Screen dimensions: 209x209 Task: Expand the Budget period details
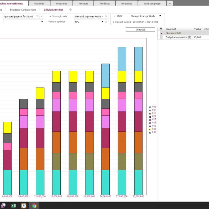pyautogui.click(x=114, y=22)
